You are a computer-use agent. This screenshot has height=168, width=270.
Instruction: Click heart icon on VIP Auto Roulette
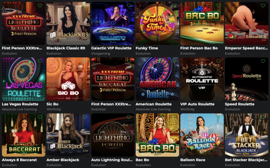pos(218,61)
